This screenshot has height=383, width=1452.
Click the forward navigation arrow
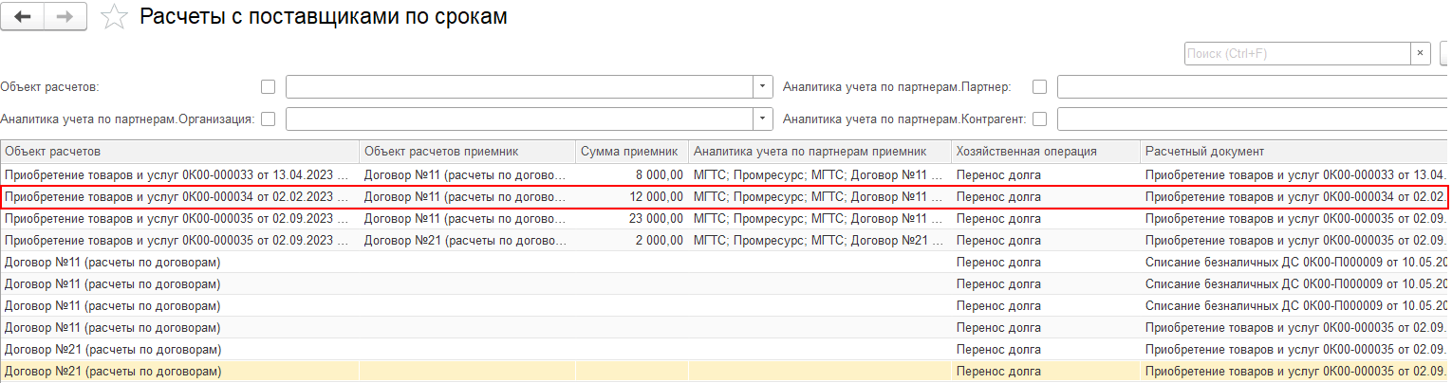[x=65, y=17]
